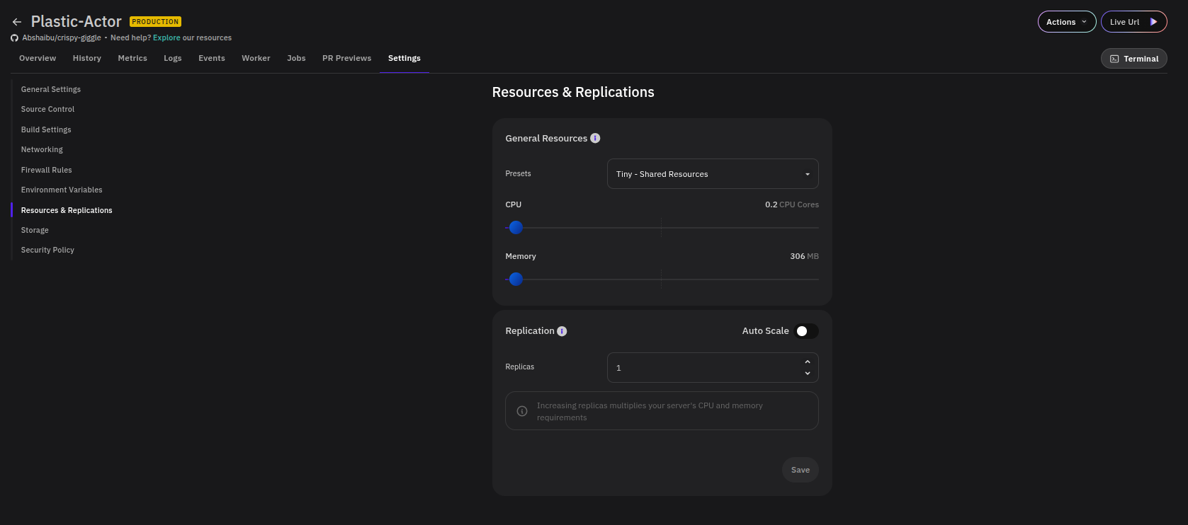
Task: Open the PR Previews tab
Action: click(x=346, y=58)
